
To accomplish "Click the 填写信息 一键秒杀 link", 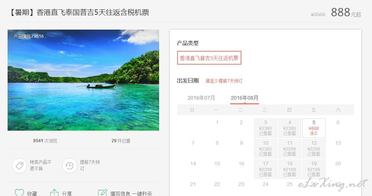I will point(131,193).
